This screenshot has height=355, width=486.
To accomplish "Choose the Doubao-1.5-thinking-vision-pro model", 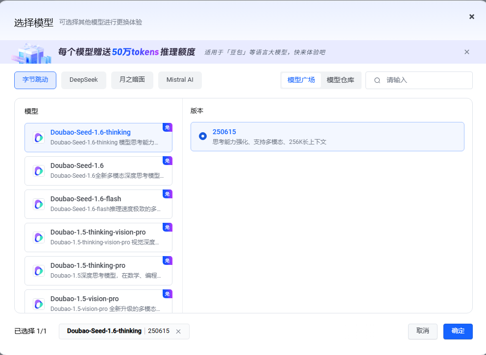I will pyautogui.click(x=98, y=237).
